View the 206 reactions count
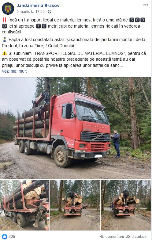This screenshot has width=152, height=240. pos(12,236)
